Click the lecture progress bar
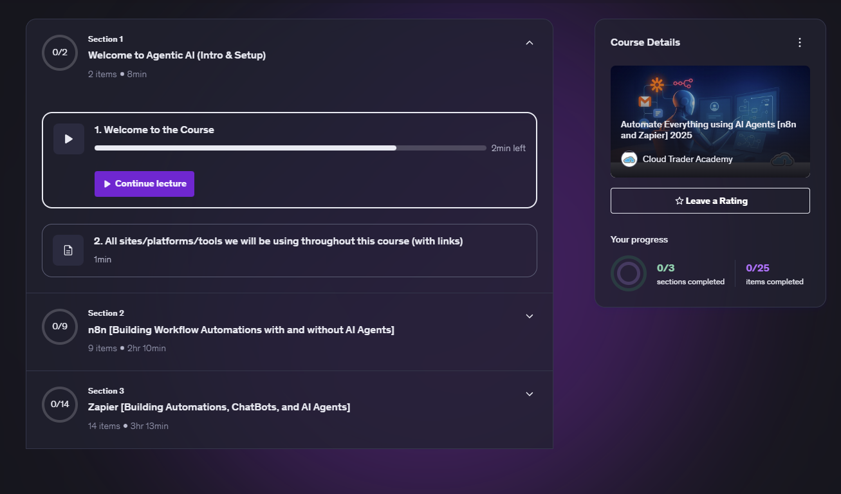The height and width of the screenshot is (494, 841). click(290, 148)
